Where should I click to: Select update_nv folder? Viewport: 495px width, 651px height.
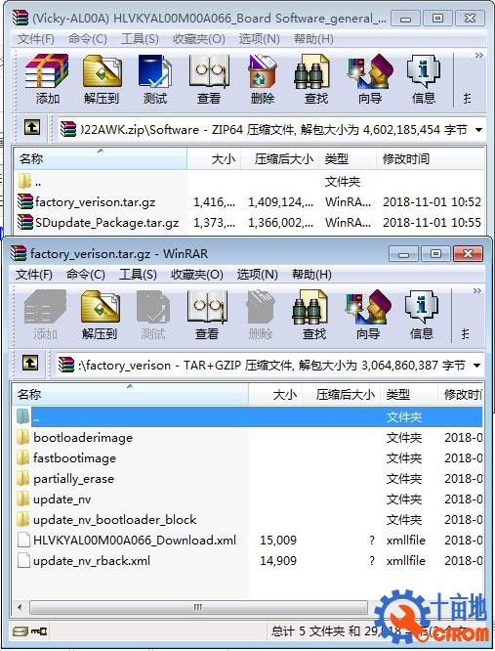[248, 499]
